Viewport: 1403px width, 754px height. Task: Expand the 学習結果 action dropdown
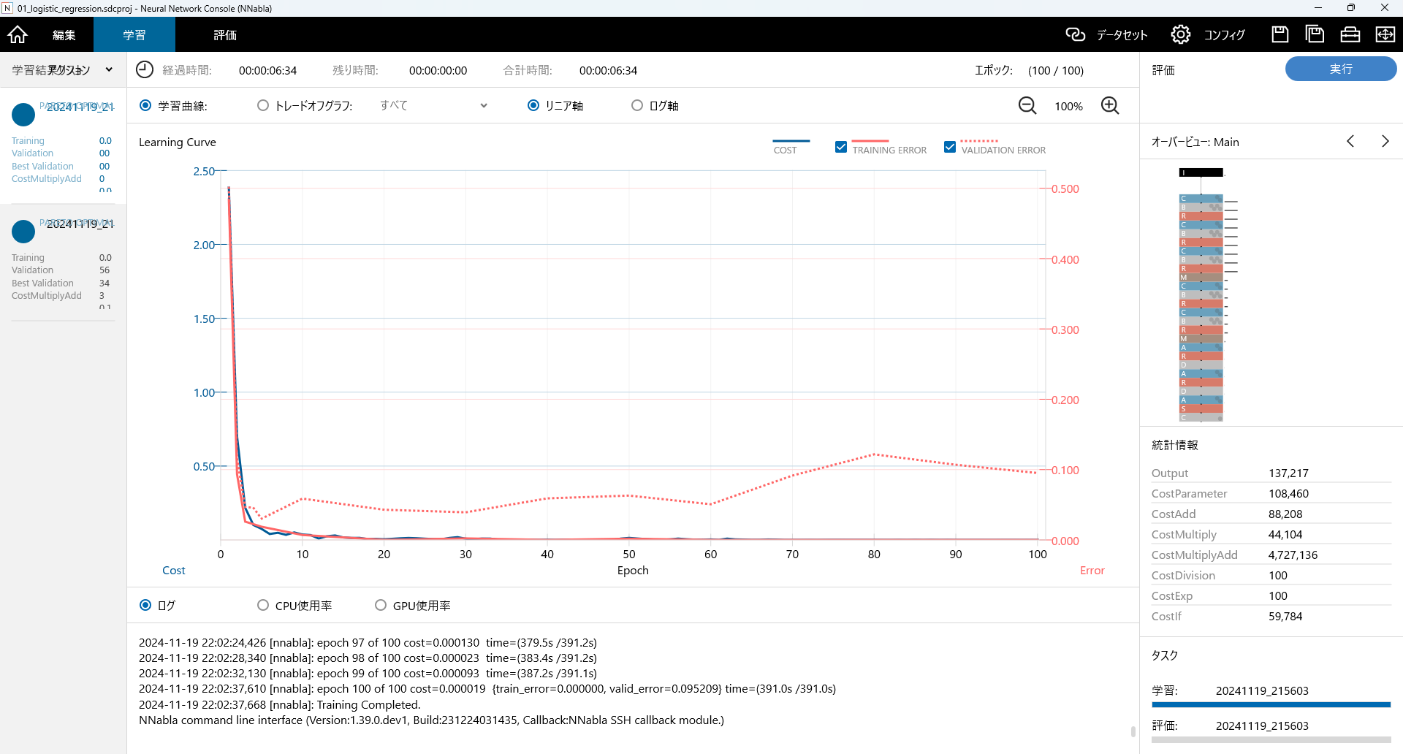[x=109, y=70]
